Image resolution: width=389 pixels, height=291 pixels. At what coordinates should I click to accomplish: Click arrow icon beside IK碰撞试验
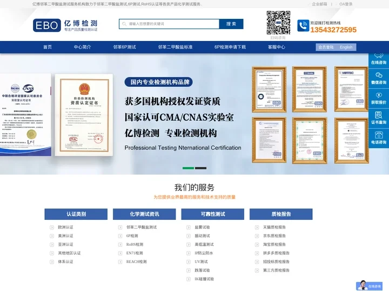[x=189, y=279]
